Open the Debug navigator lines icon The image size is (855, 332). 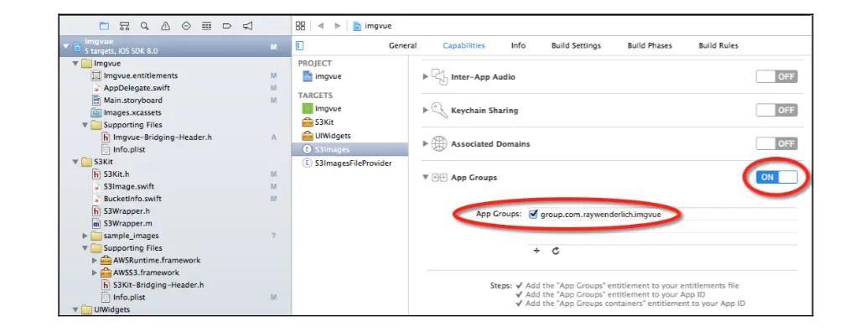coord(206,26)
